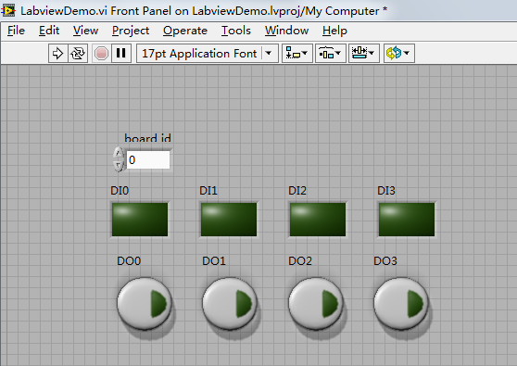Viewport: 517px width, 366px height.
Task: Click the DI2 LED indicator
Action: click(x=318, y=220)
